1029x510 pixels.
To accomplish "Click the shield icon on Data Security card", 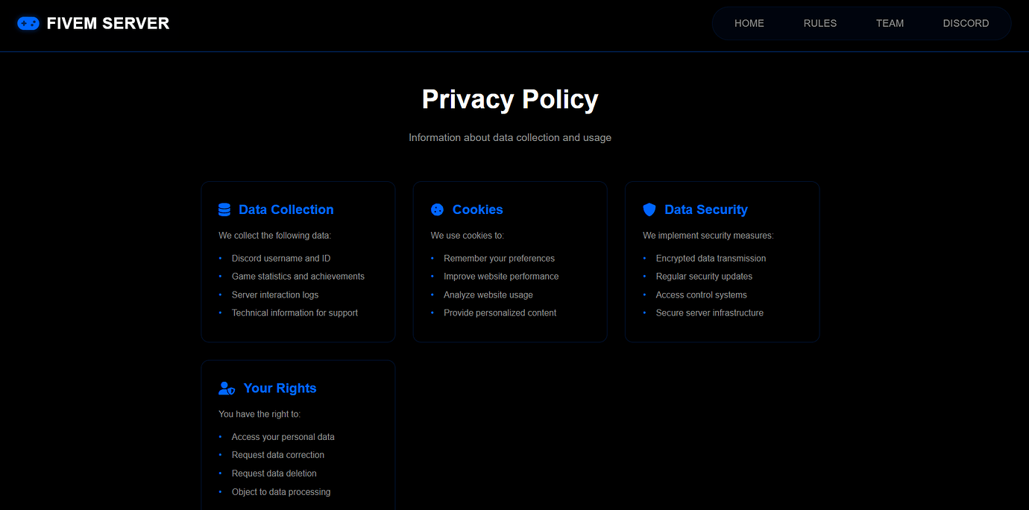I will click(649, 210).
